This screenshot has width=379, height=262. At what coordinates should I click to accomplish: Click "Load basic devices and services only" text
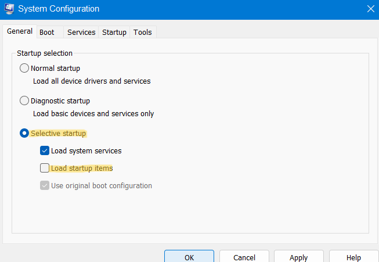(x=93, y=114)
